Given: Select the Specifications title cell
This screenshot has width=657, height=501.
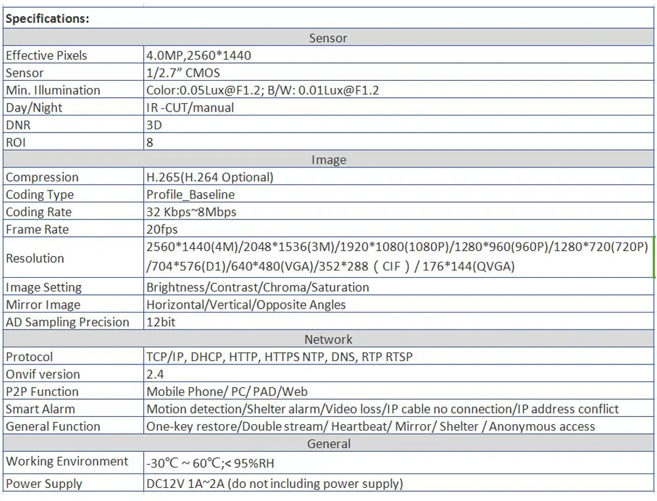Looking at the screenshot, I should click(328, 18).
